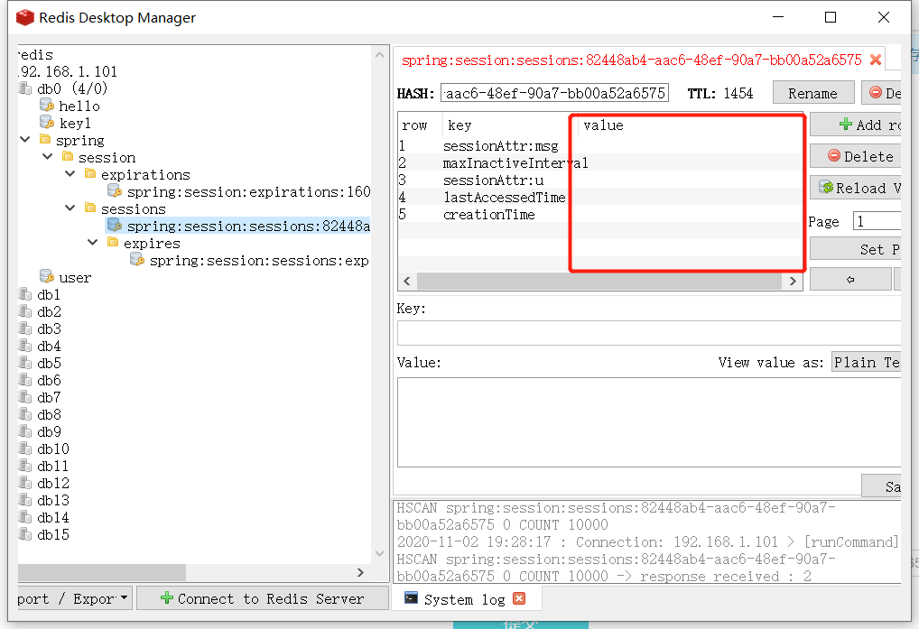
Task: Click the user key icon
Action: 47,276
